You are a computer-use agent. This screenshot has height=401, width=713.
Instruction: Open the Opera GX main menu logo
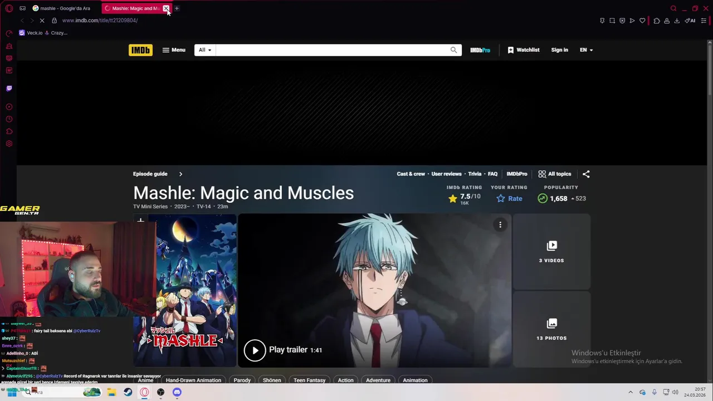9,8
